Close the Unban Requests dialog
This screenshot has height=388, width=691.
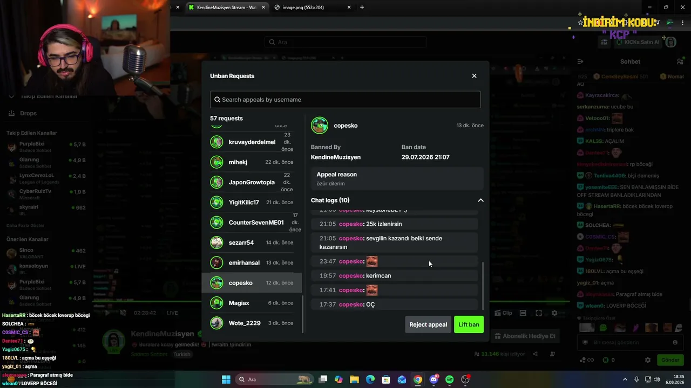point(474,76)
